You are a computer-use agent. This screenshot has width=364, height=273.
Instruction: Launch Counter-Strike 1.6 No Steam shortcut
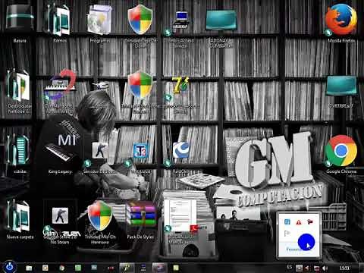pyautogui.click(x=60, y=216)
